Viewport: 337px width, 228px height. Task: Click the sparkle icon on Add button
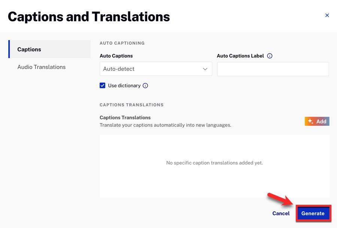pyautogui.click(x=310, y=121)
